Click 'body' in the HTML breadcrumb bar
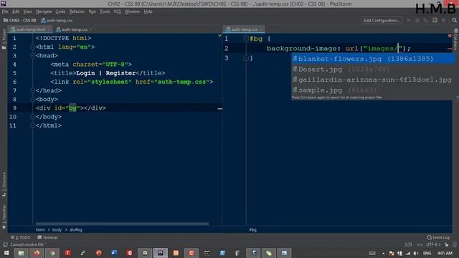The image size is (459, 258). 57,230
